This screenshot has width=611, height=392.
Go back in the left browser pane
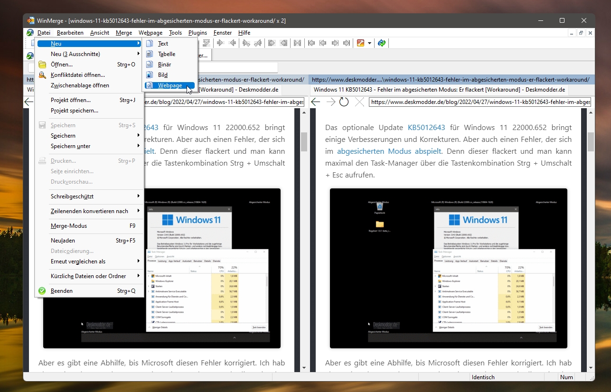(29, 102)
